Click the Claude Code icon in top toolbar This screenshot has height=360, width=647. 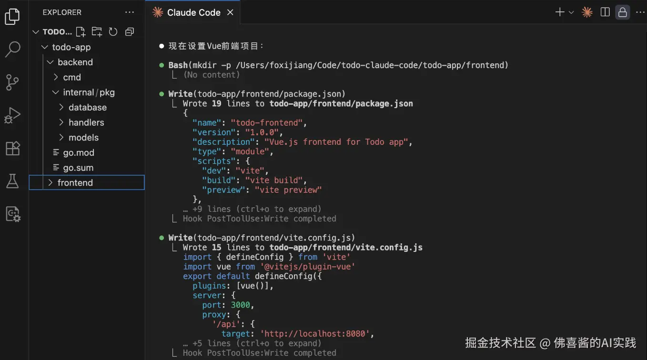pyautogui.click(x=587, y=12)
